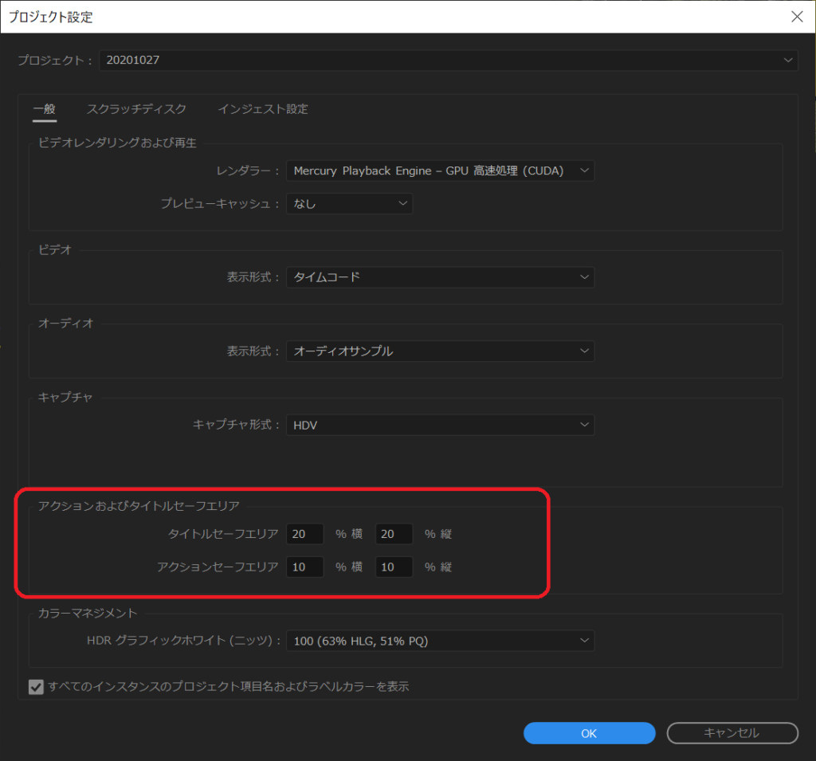
Task: Open the HDR グラフィックホワイト dropdown
Action: (x=440, y=641)
